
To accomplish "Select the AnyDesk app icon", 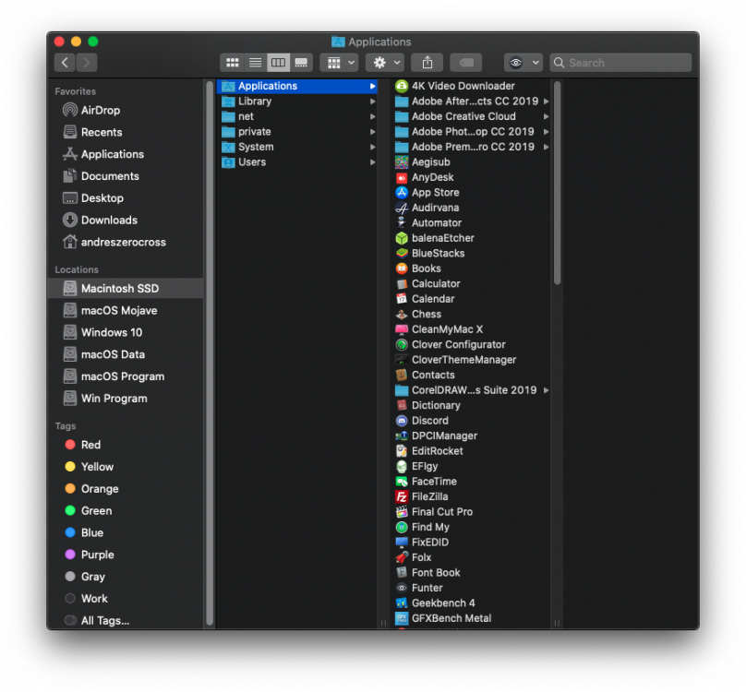I will coord(402,177).
